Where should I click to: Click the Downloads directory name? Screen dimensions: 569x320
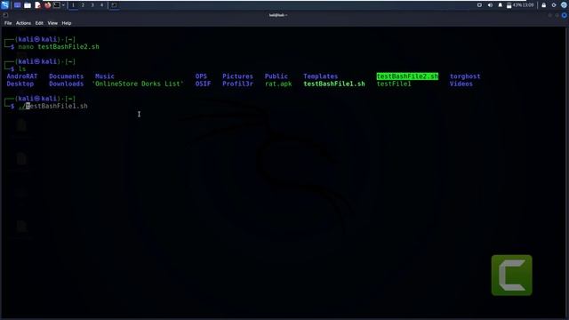(67, 84)
